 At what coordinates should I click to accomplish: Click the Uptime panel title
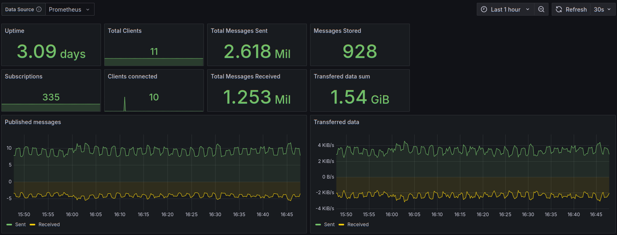[x=14, y=31]
